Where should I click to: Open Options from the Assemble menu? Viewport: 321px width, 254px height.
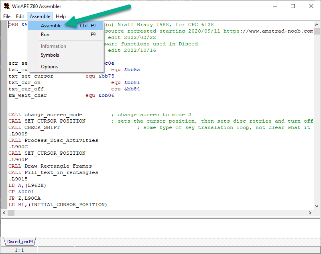[65, 67]
